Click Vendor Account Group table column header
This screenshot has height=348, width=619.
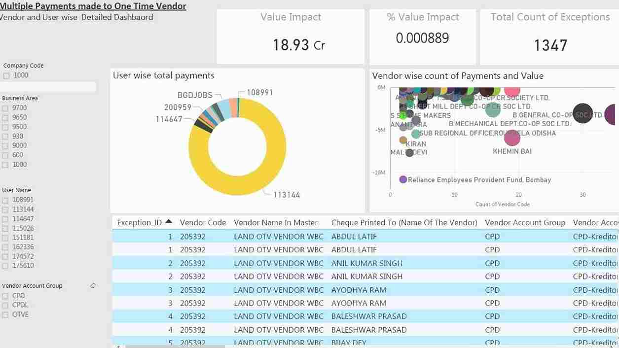[x=525, y=223]
